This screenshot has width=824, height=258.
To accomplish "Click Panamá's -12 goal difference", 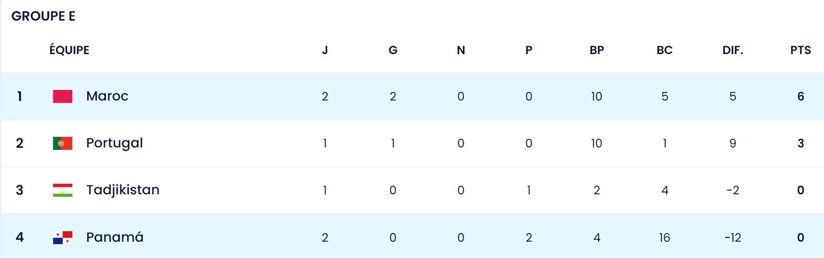I will [733, 237].
